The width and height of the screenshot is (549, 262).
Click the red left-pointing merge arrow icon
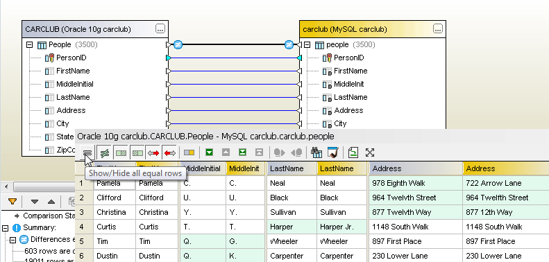pos(170,153)
